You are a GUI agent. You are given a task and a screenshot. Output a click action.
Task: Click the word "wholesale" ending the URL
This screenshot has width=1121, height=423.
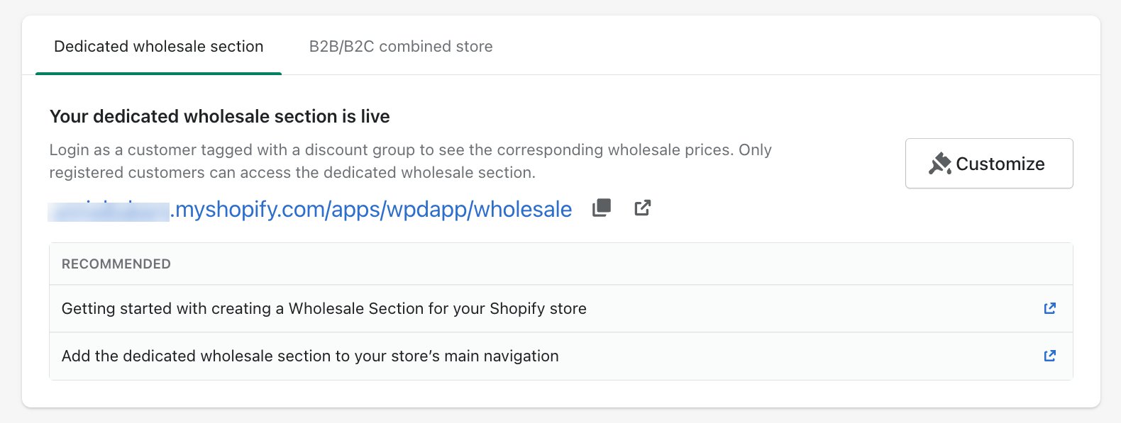[x=523, y=210]
